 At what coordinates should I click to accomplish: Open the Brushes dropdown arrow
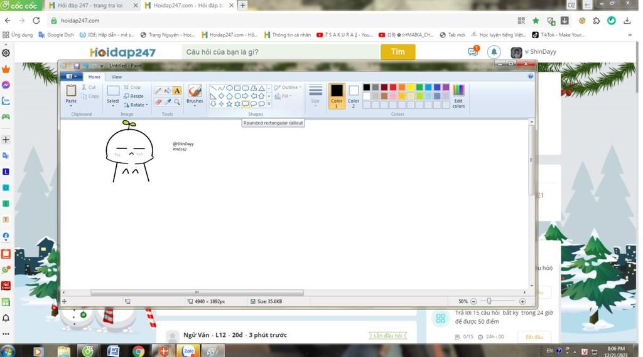pyautogui.click(x=195, y=106)
